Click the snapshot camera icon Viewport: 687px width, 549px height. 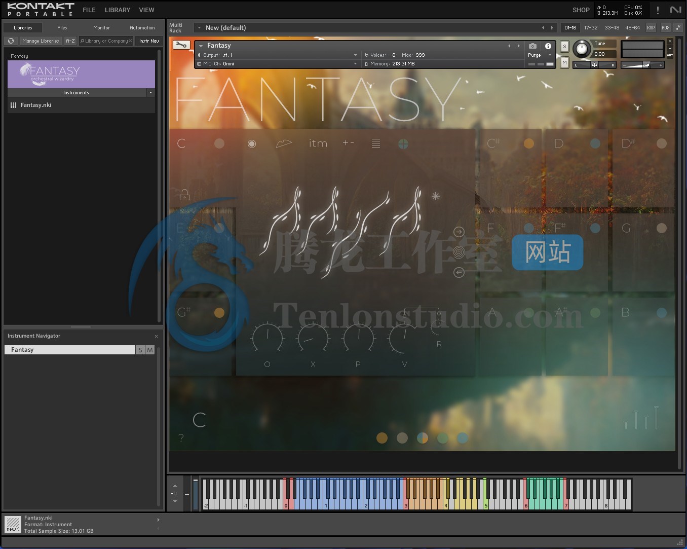(532, 46)
